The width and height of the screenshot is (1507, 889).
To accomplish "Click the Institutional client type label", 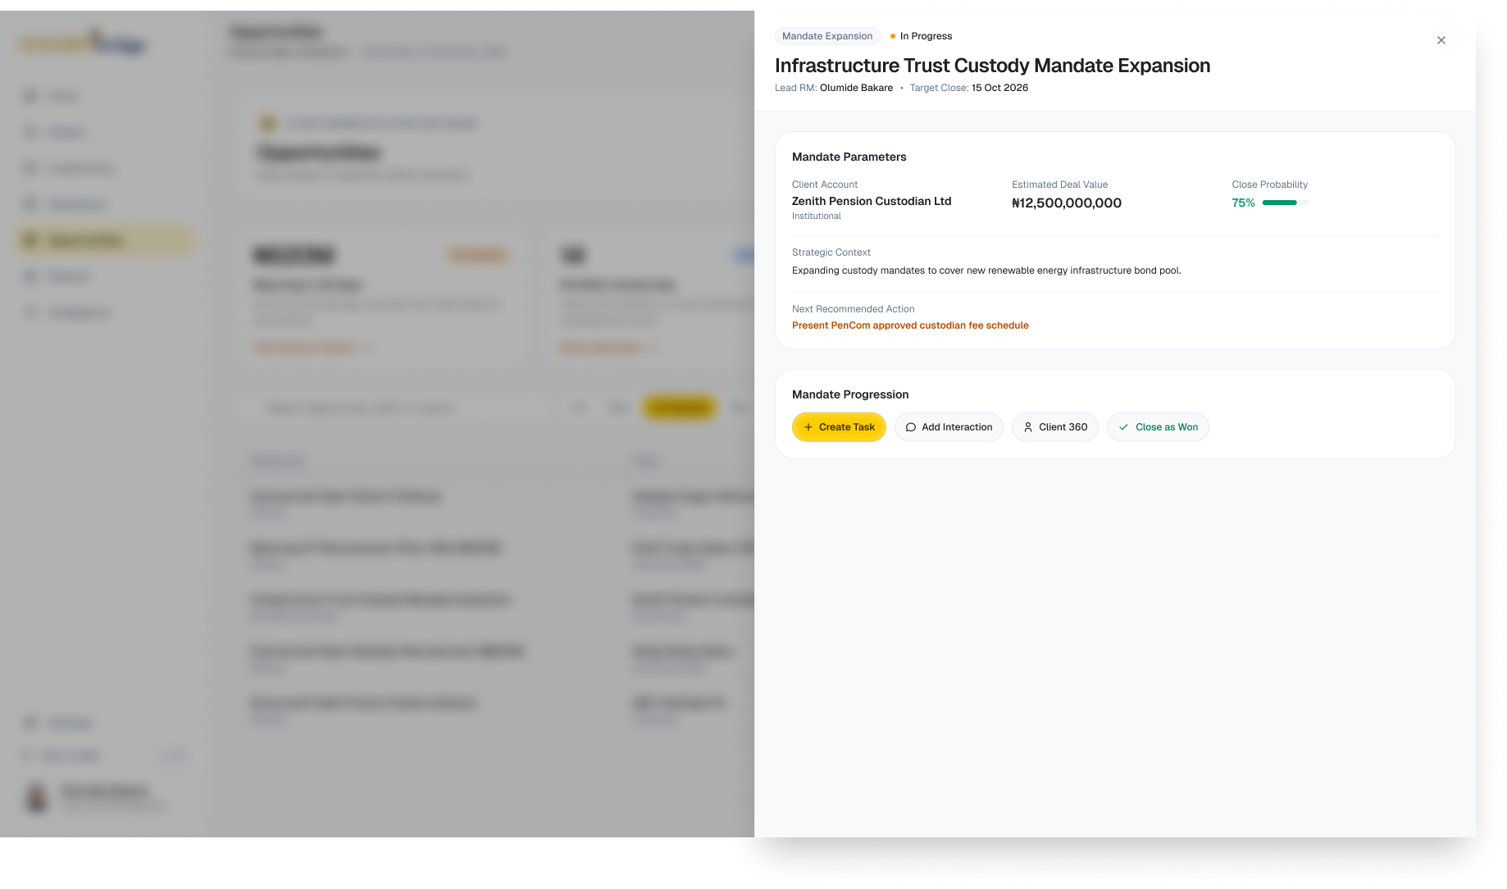I will tap(817, 217).
